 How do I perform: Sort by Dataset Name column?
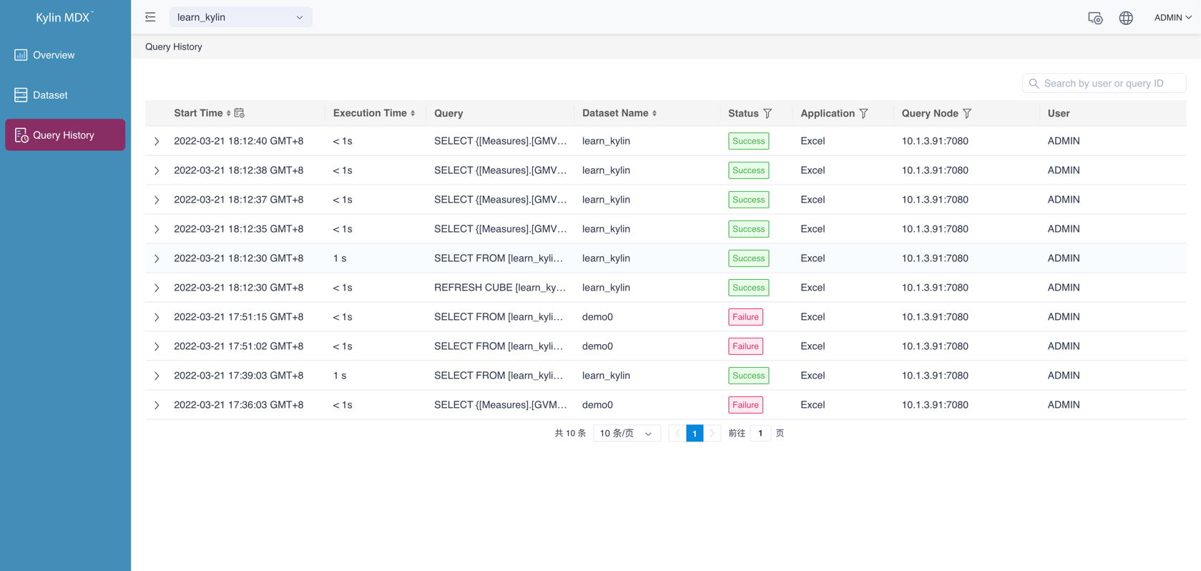click(x=655, y=113)
